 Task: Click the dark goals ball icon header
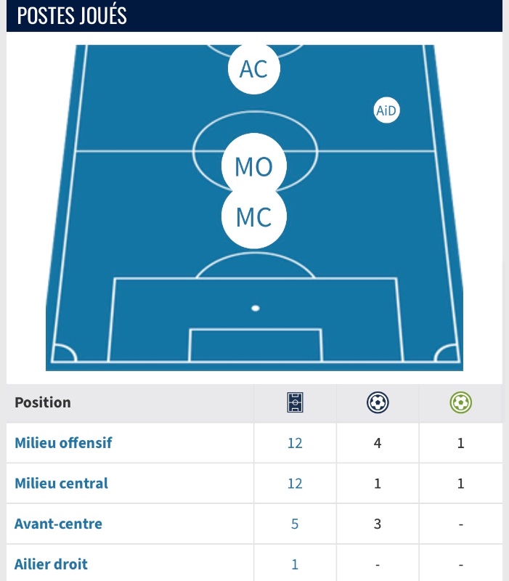[x=378, y=402]
